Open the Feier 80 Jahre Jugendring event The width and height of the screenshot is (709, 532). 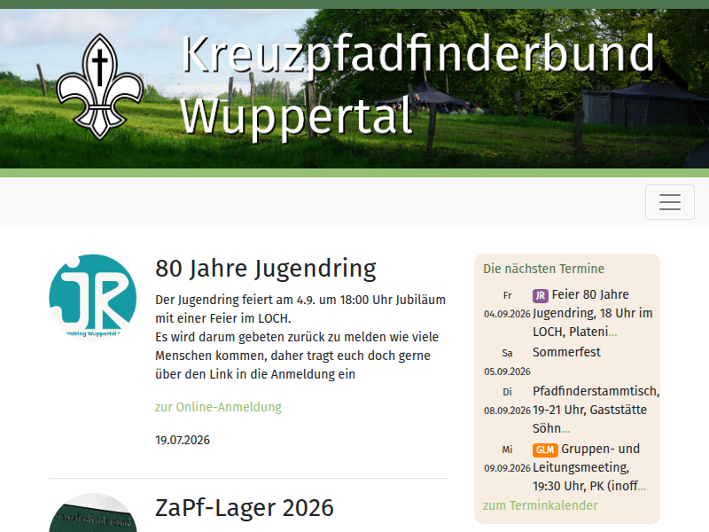point(593,313)
